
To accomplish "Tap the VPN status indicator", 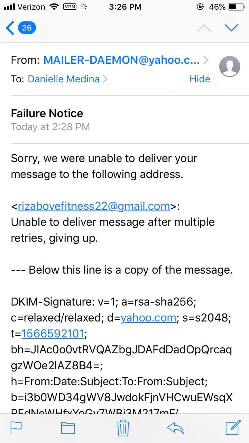I will click(x=69, y=7).
